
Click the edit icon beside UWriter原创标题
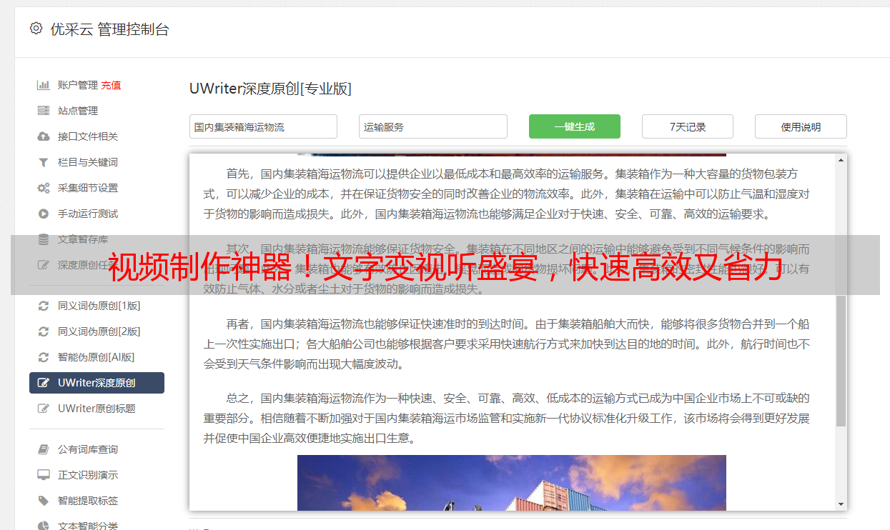tap(44, 409)
